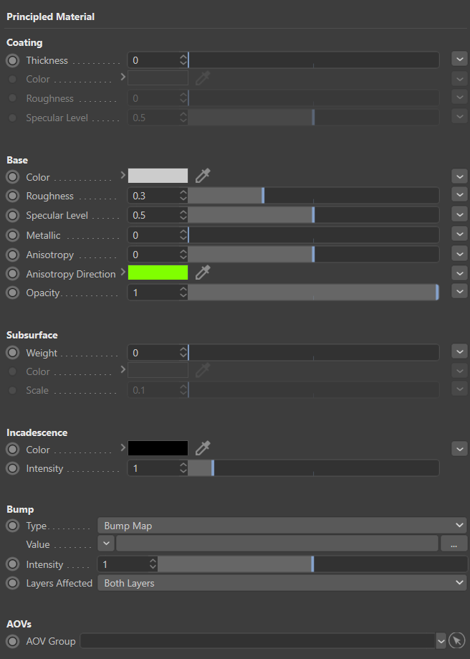470x659 pixels.
Task: Open the Layers Affected dropdown
Action: (281, 583)
